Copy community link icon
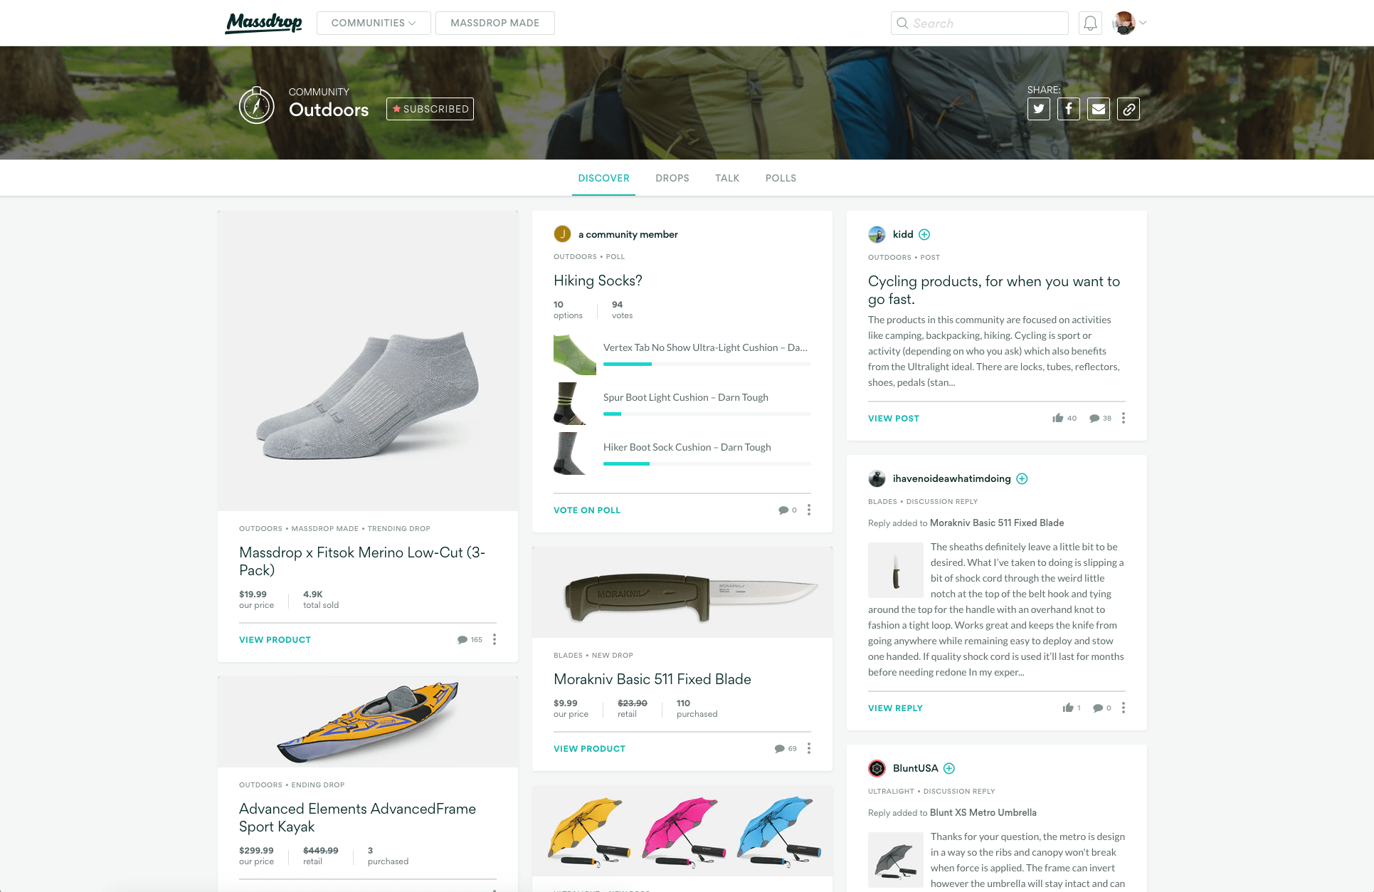 [1129, 109]
